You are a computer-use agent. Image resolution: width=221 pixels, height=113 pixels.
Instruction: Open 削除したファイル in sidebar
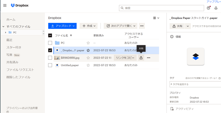pyautogui.click(x=18, y=77)
